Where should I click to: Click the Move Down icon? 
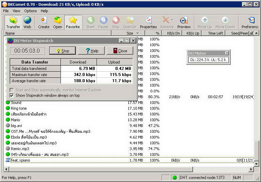225,22
